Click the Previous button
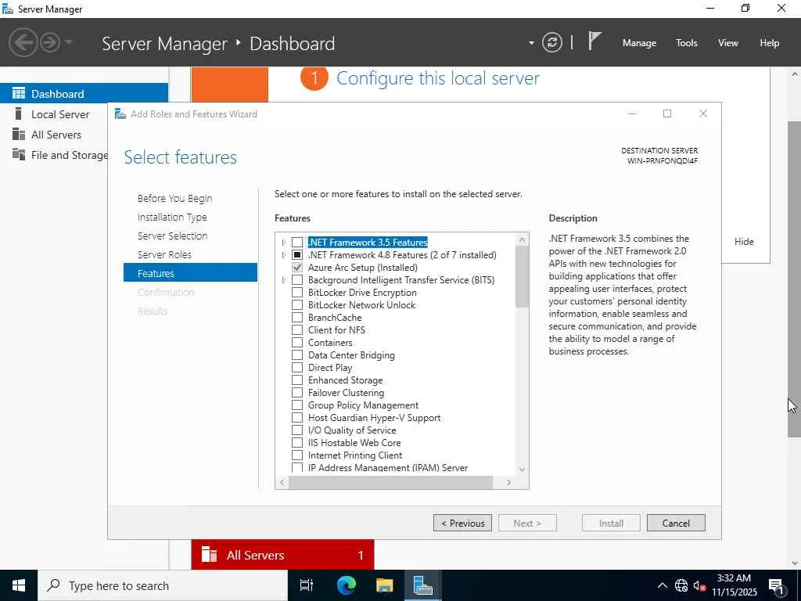 click(463, 523)
